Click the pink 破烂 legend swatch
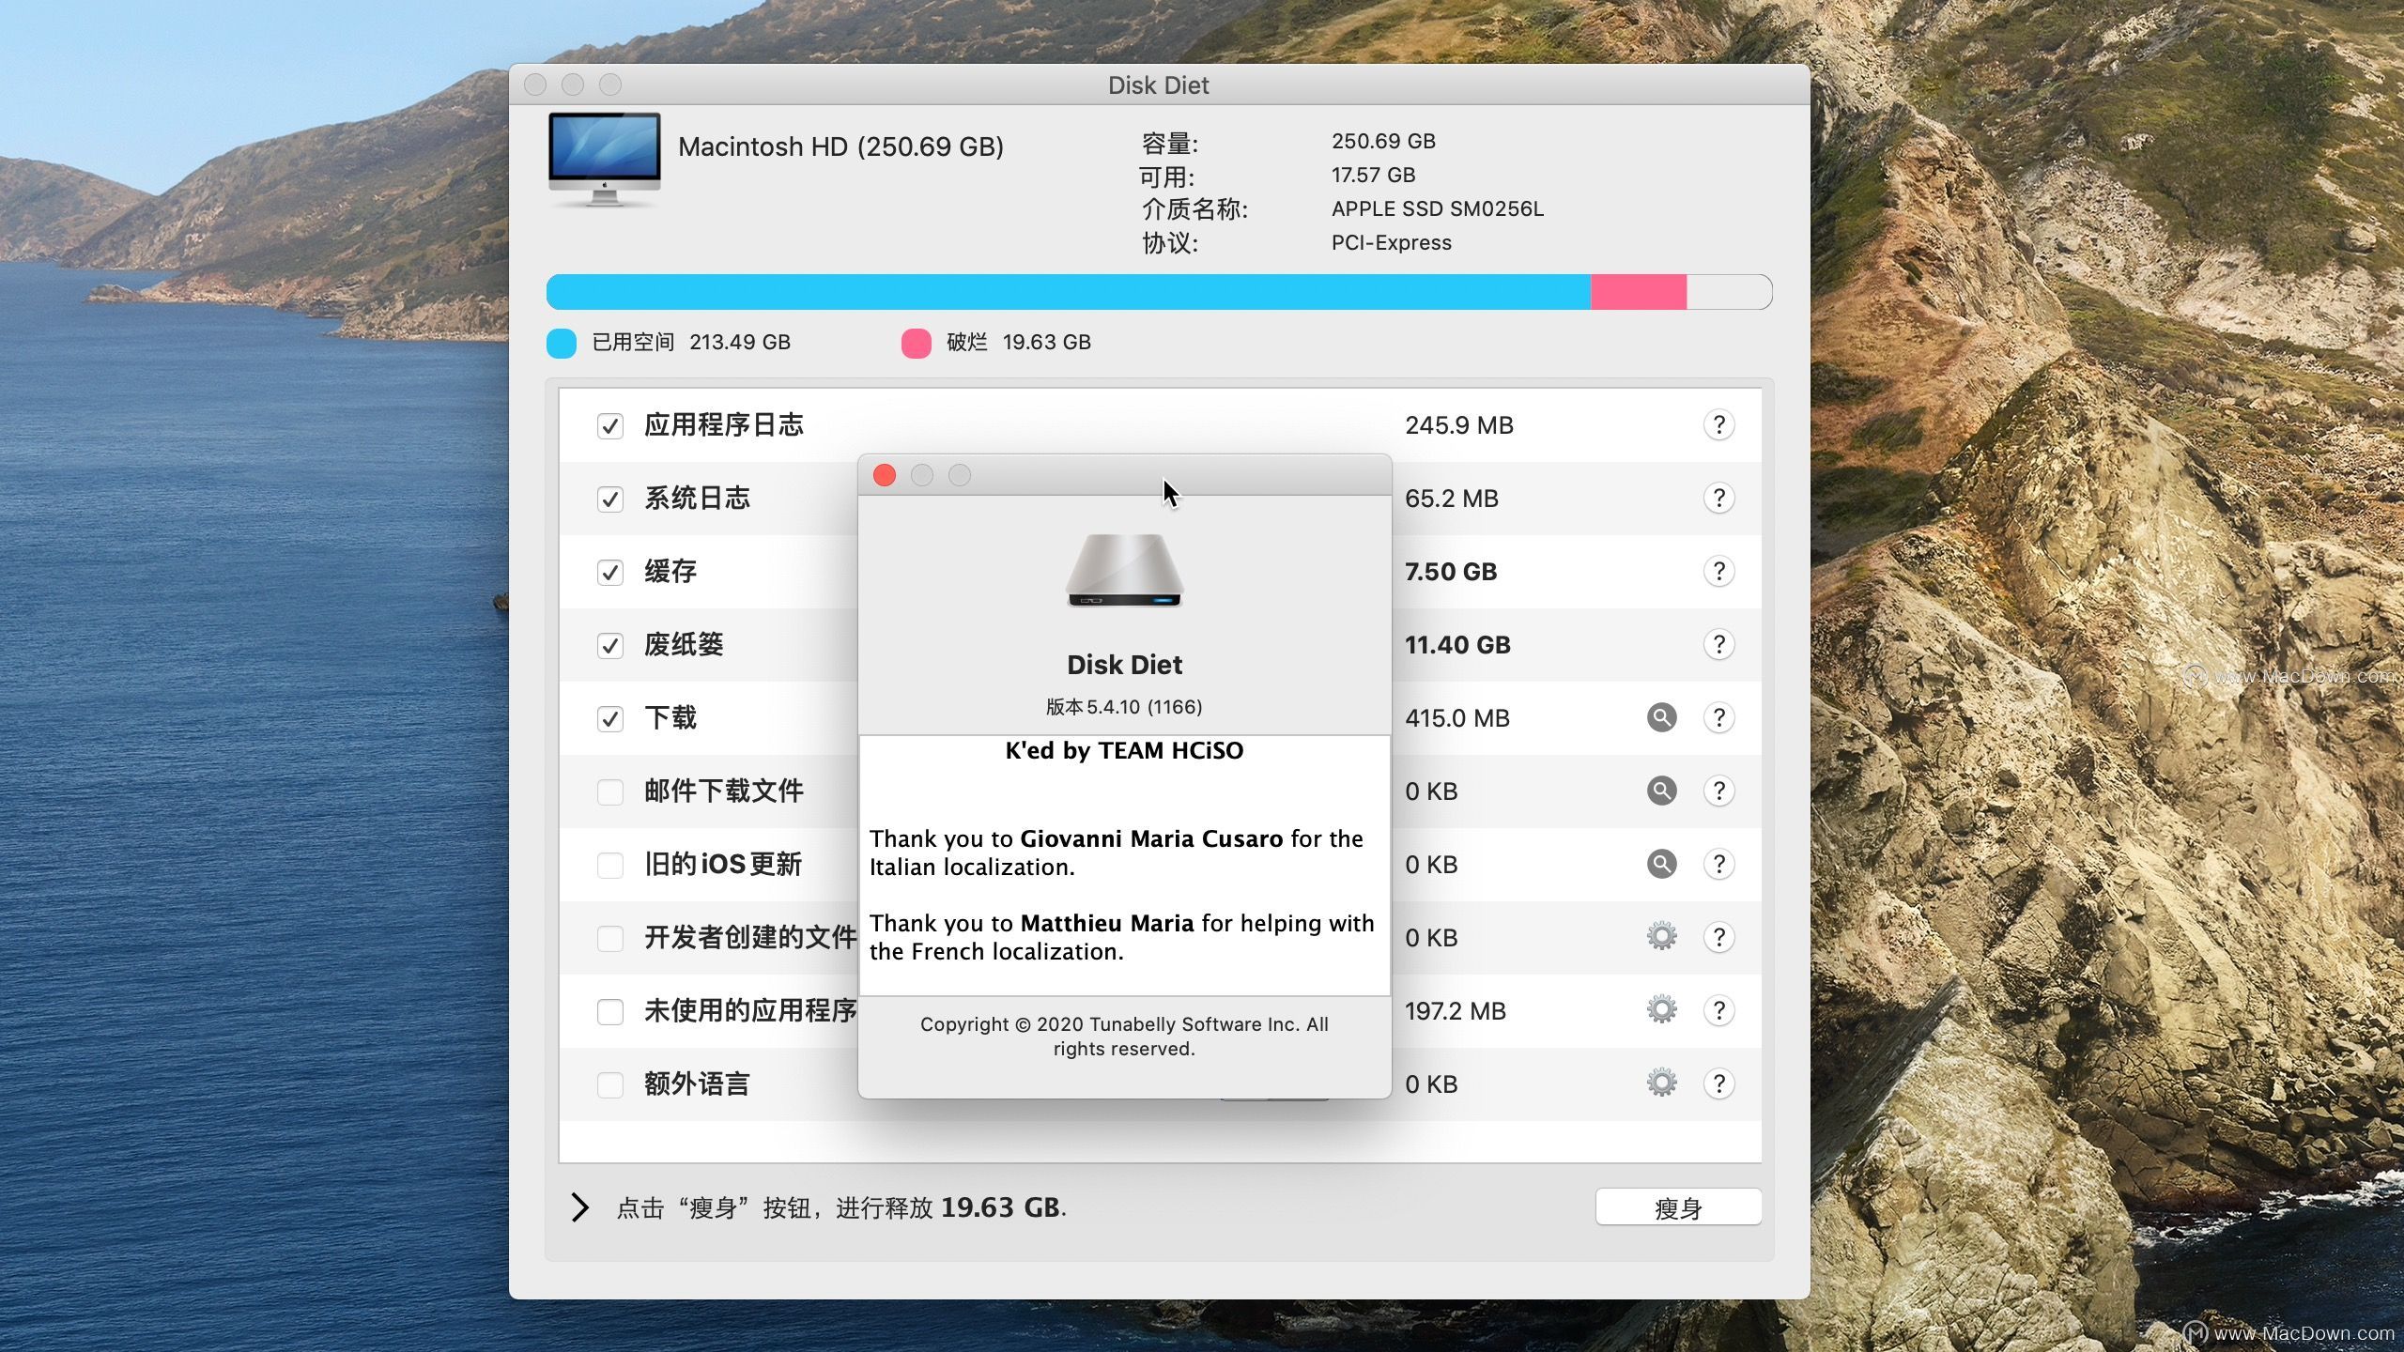The height and width of the screenshot is (1352, 2404). pyautogui.click(x=917, y=343)
